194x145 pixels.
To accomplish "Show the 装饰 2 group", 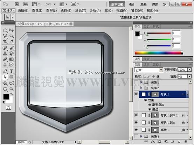I will [x=136, y=88].
